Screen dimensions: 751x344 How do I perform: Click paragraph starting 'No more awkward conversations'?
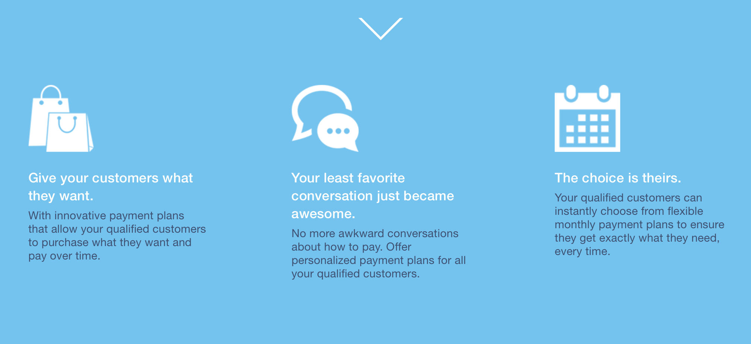point(378,254)
